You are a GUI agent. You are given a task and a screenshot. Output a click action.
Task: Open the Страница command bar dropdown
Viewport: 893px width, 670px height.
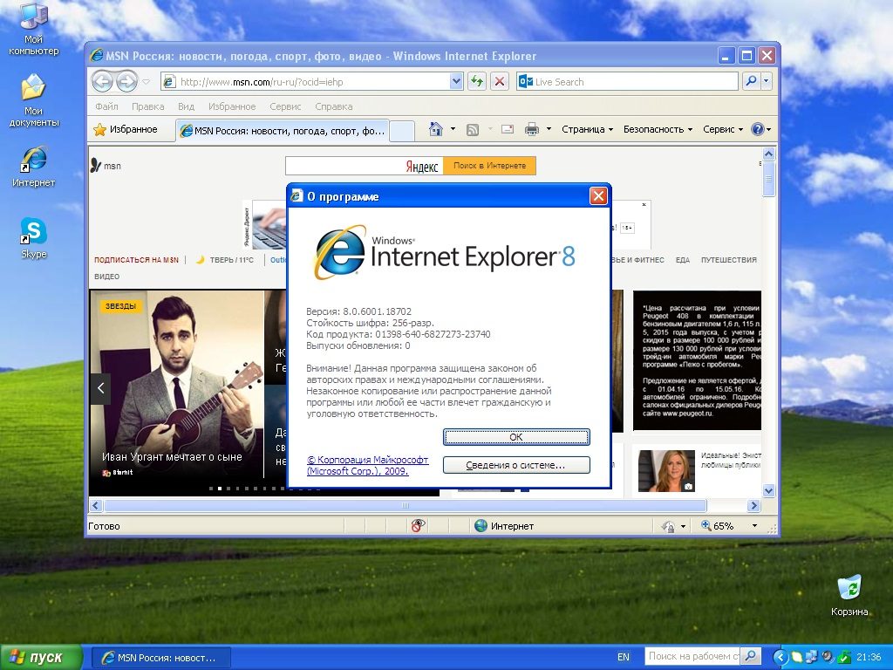587,129
